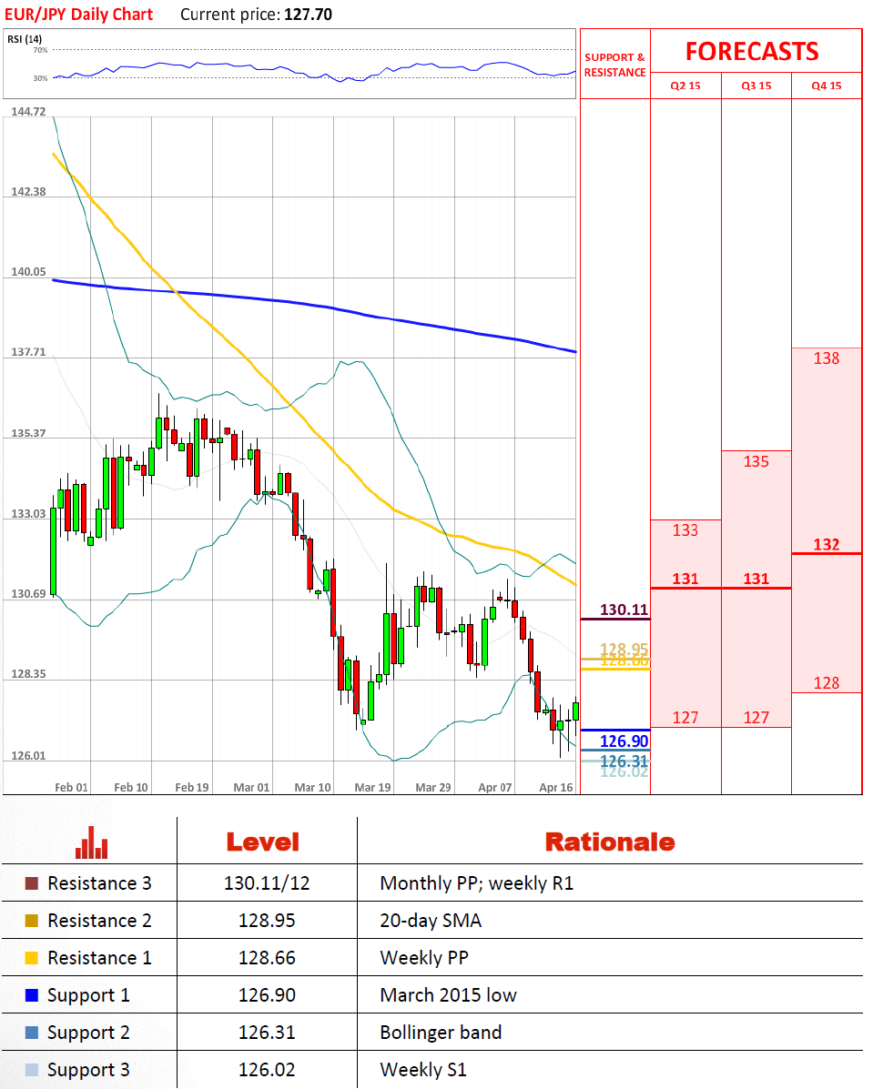Open the Q3 15 forecast column header
Screen dimensions: 873x1089
click(x=756, y=86)
